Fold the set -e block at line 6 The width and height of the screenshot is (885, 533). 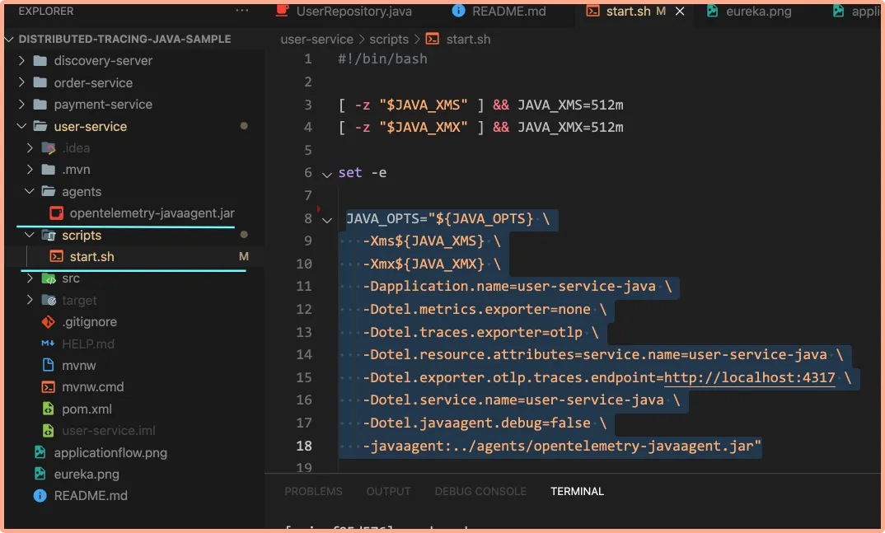327,175
